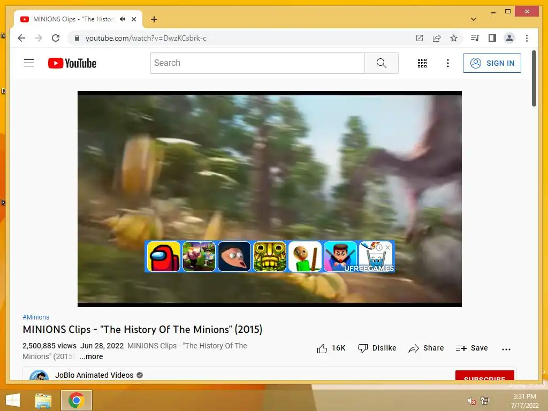Open the network tray icon
The width and height of the screenshot is (548, 411).
click(x=485, y=400)
